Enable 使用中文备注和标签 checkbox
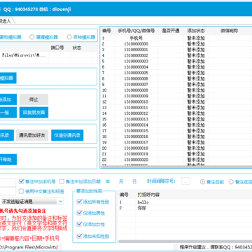This screenshot has width=252, height=252. (x=41, y=191)
